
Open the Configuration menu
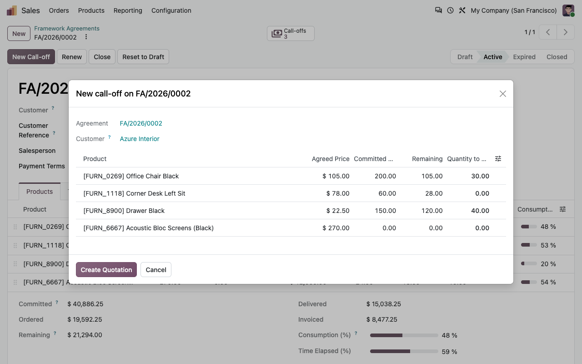point(171,10)
